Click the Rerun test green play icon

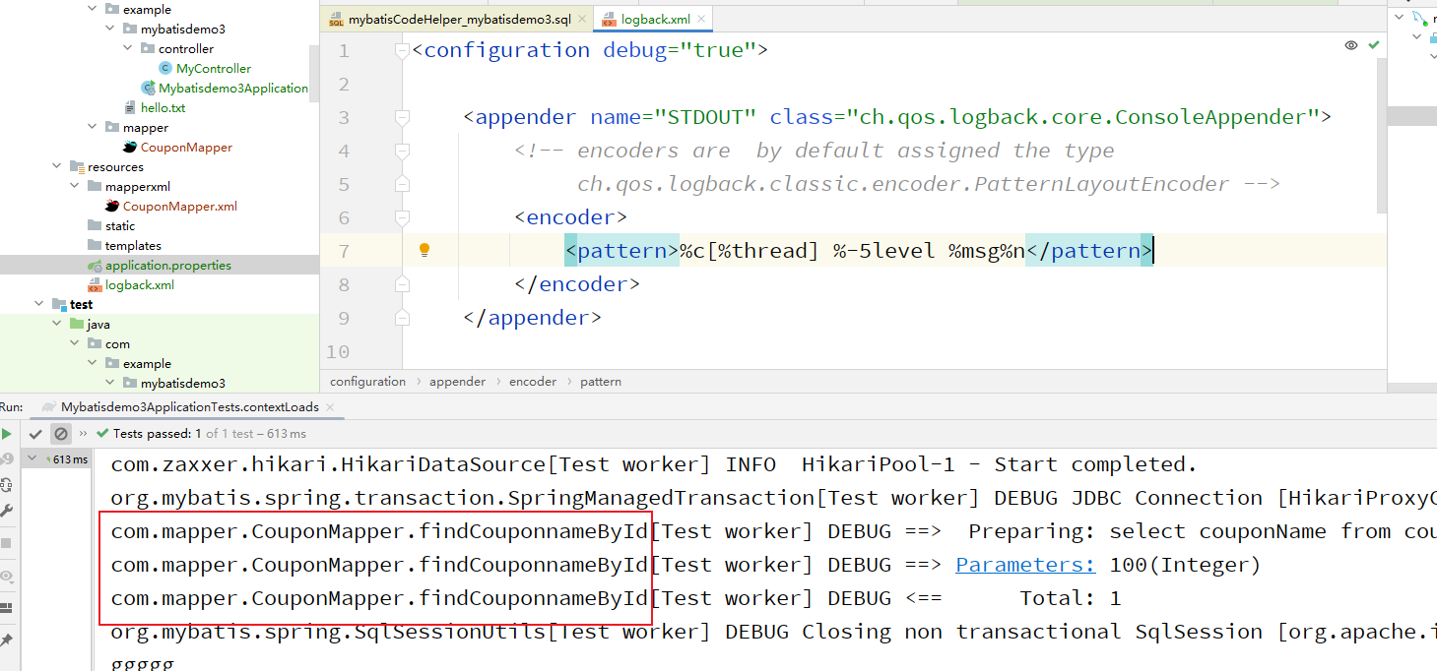pos(7,434)
